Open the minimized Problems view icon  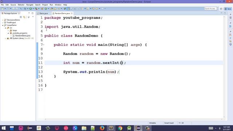(230, 35)
